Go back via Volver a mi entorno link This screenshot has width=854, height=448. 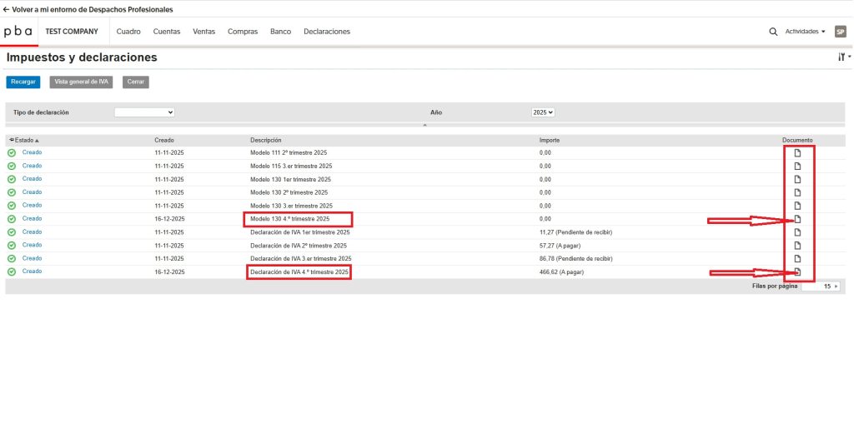pyautogui.click(x=88, y=9)
